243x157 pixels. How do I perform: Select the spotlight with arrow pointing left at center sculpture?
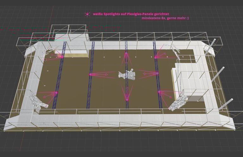(x=157, y=73)
